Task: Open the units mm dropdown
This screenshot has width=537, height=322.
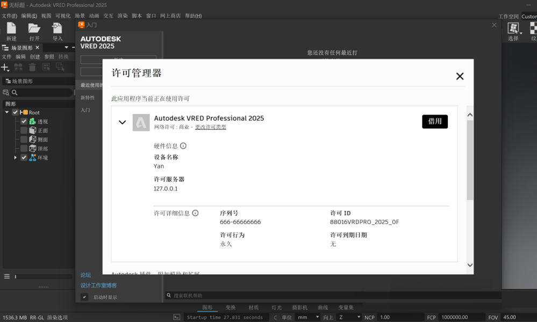Action: click(307, 317)
